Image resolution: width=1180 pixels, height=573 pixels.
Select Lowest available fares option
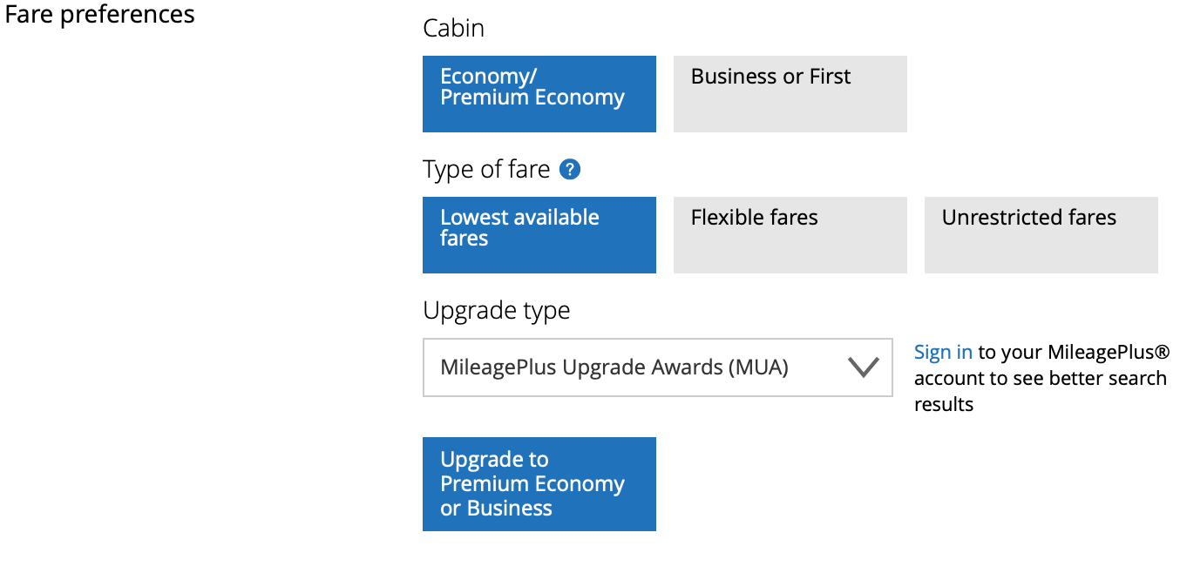[539, 235]
